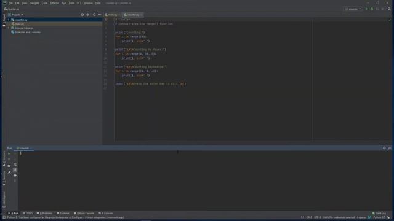
Task: Open the Help menu
Action: 98,3
